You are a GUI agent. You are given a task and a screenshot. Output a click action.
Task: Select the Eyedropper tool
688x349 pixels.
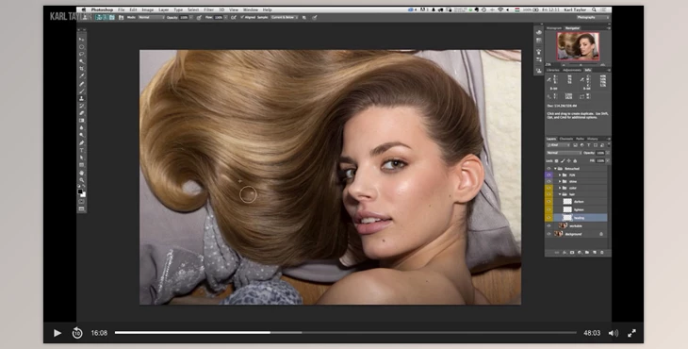82,76
